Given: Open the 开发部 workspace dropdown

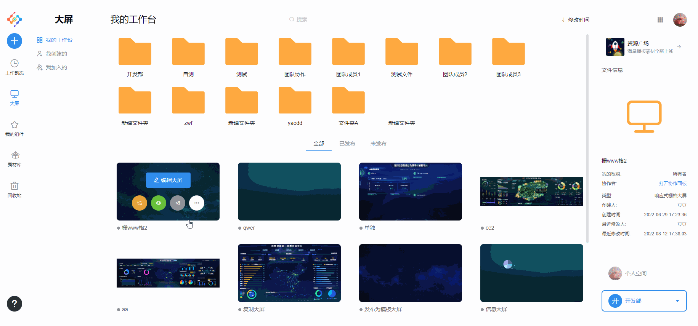Looking at the screenshot, I should pyautogui.click(x=644, y=301).
